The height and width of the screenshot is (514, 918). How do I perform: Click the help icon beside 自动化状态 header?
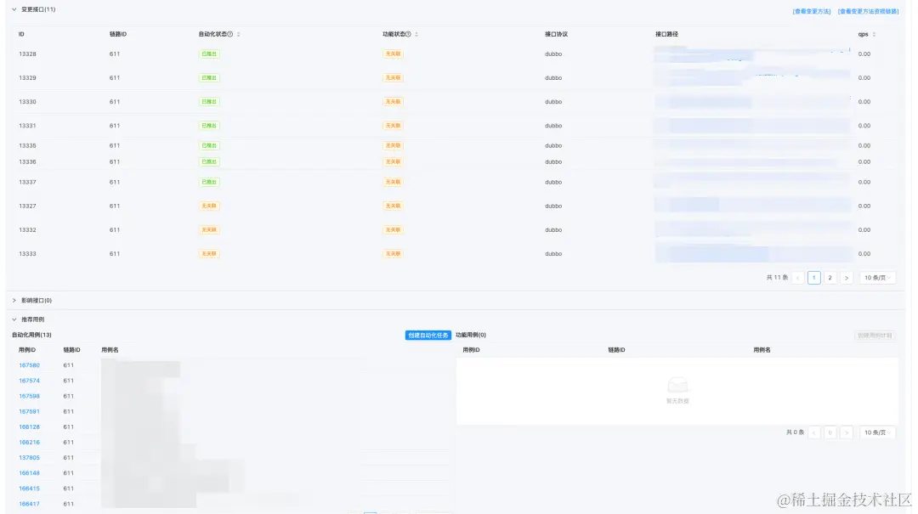230,35
